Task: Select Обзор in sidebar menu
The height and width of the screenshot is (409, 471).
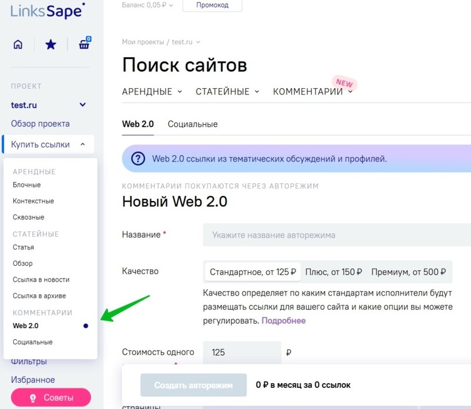Action: pyautogui.click(x=22, y=264)
